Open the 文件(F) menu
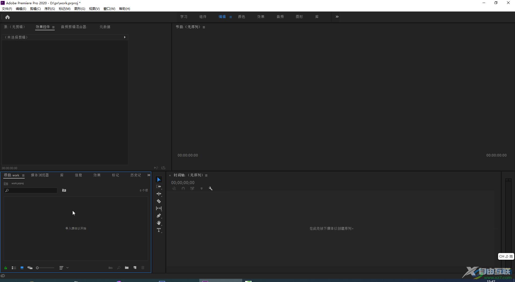The width and height of the screenshot is (515, 282). [7, 9]
